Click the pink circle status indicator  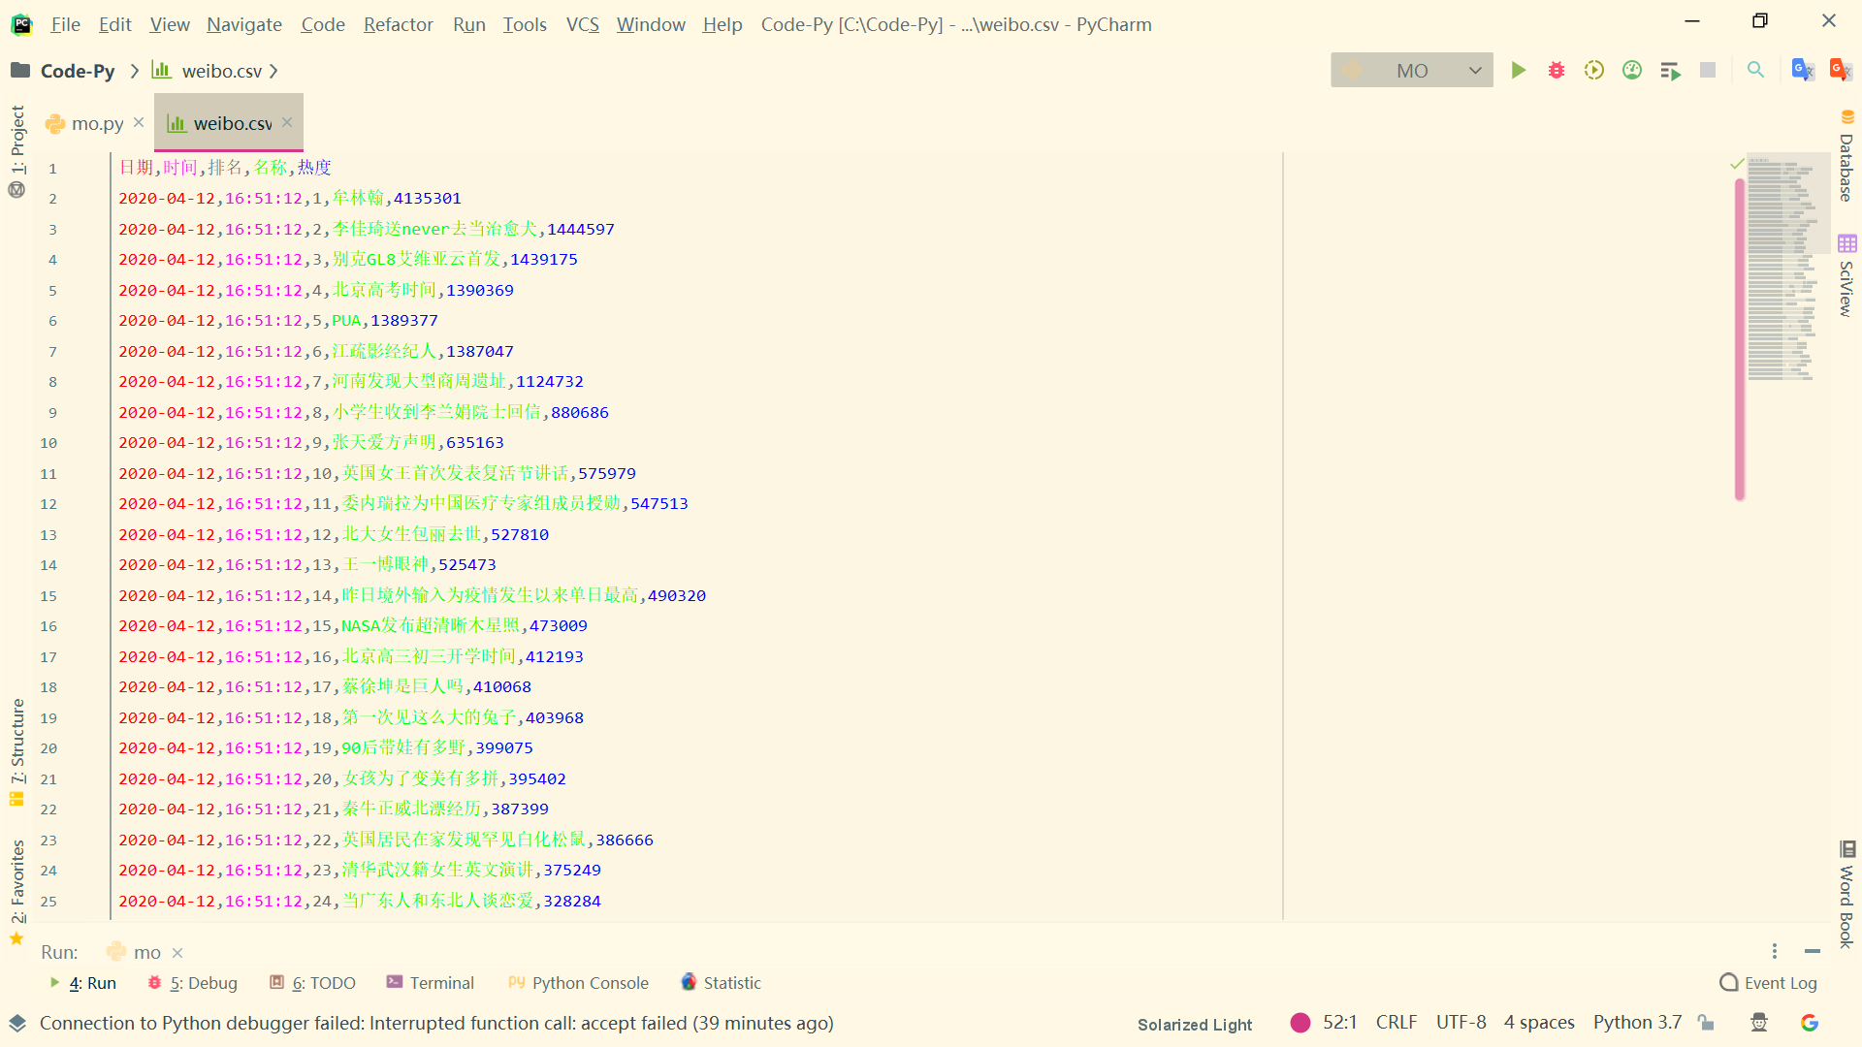[1300, 1022]
